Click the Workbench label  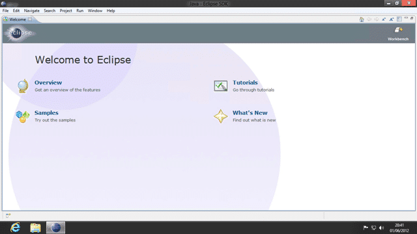[x=398, y=39]
